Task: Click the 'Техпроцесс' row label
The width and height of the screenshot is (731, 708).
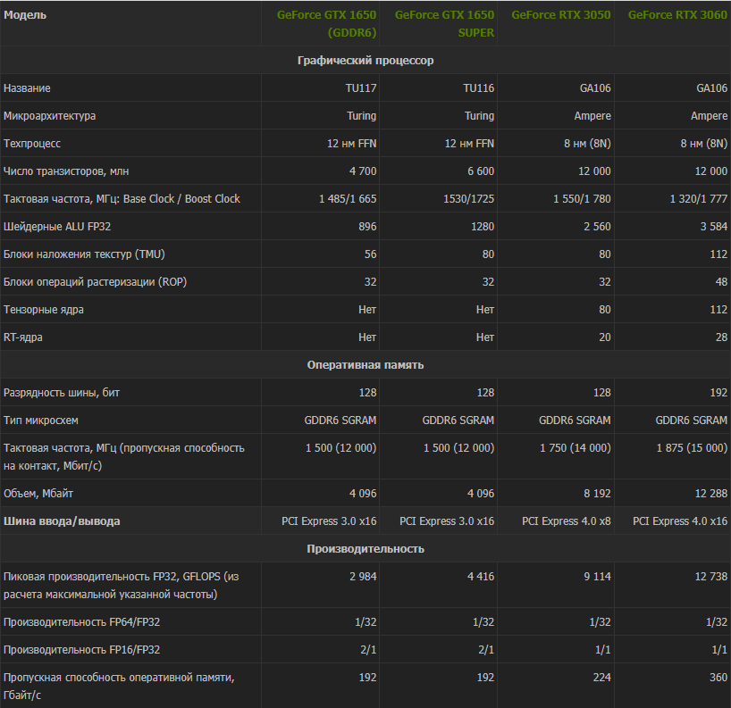Action: click(32, 144)
